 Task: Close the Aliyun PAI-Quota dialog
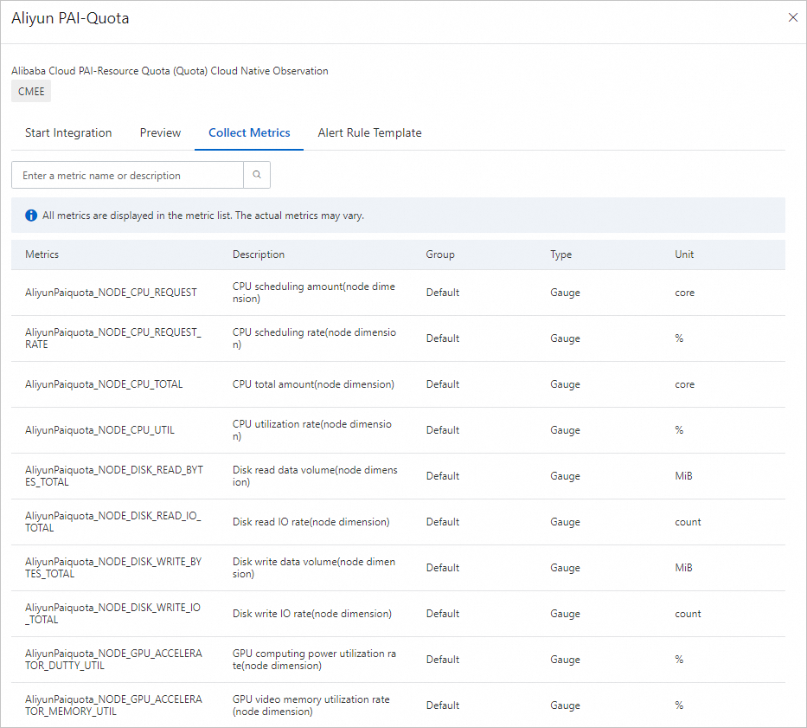tap(792, 17)
